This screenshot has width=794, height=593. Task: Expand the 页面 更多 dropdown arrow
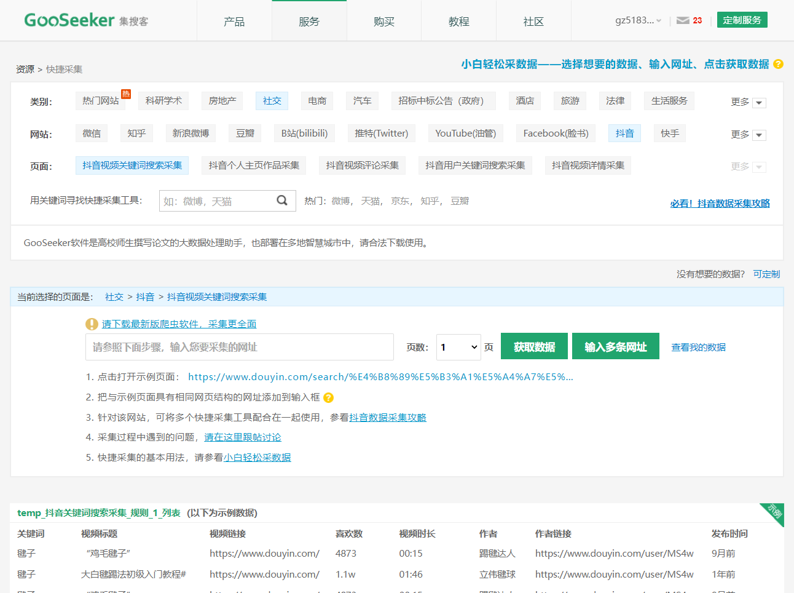[x=760, y=167]
